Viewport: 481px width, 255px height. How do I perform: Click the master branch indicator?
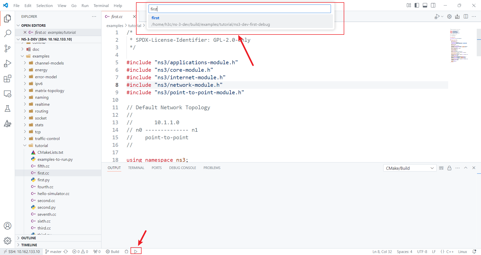click(x=53, y=251)
